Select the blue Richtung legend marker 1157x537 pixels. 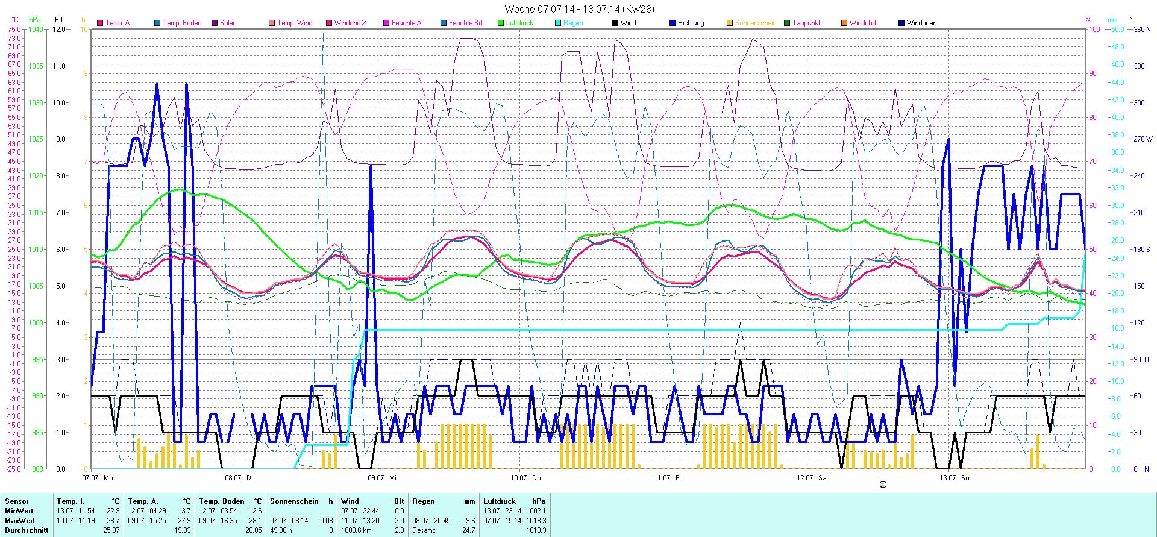673,23
